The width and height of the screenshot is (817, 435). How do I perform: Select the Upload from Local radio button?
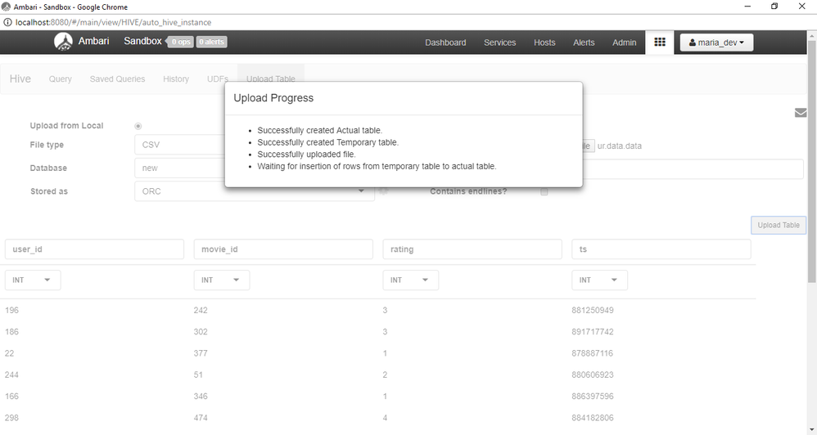138,126
